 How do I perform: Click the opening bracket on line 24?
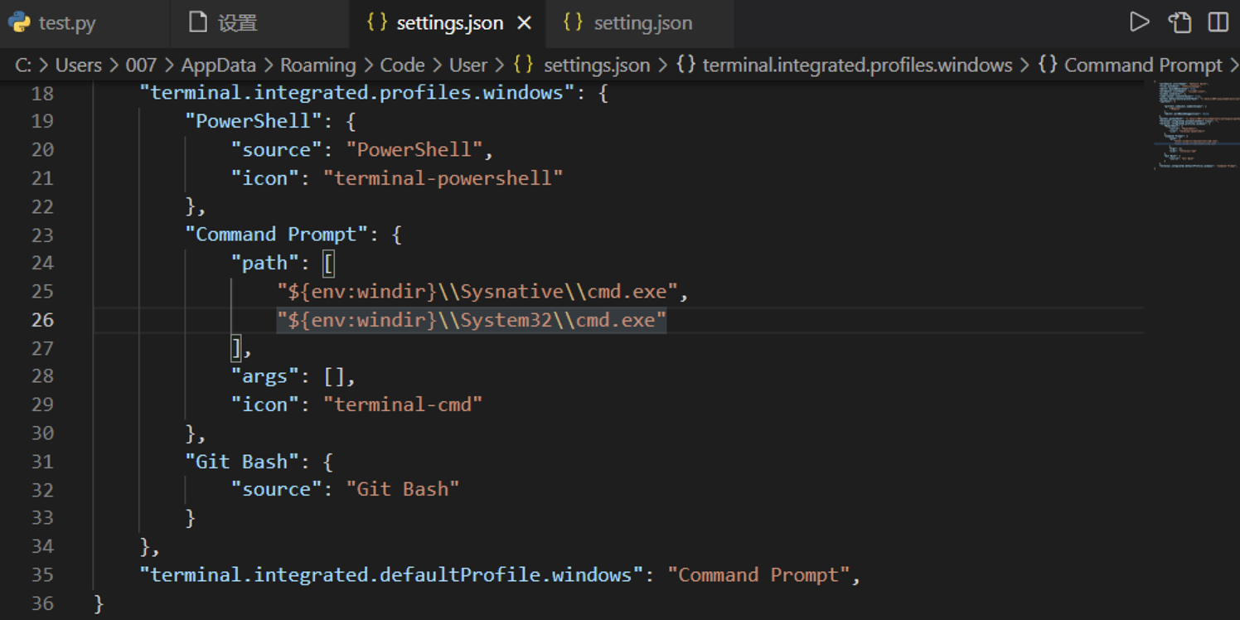click(329, 264)
